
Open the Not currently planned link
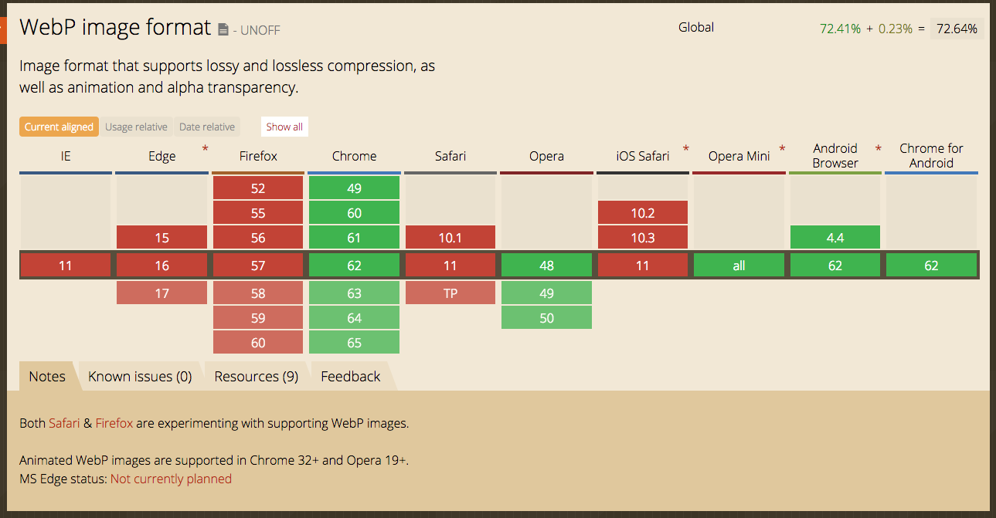[x=171, y=479]
